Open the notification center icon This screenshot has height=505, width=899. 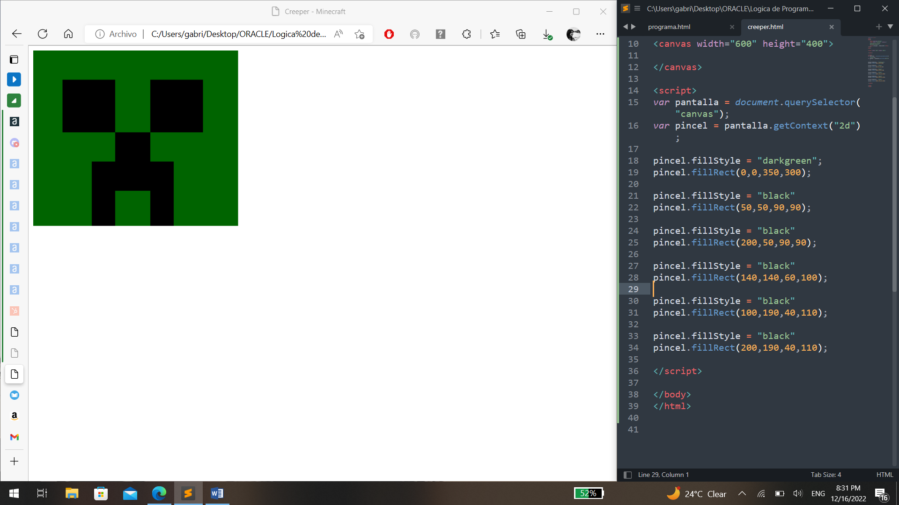881,494
